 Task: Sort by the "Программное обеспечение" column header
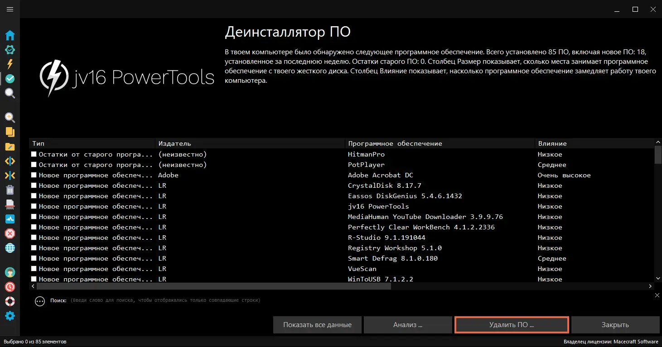point(440,143)
